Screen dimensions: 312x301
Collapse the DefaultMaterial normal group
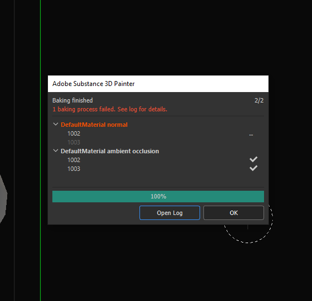click(x=56, y=125)
